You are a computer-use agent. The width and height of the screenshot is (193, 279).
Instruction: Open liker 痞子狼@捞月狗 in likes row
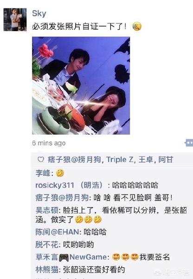click(74, 159)
